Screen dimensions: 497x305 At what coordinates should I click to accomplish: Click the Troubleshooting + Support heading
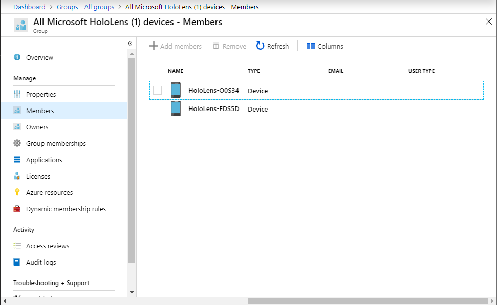51,283
